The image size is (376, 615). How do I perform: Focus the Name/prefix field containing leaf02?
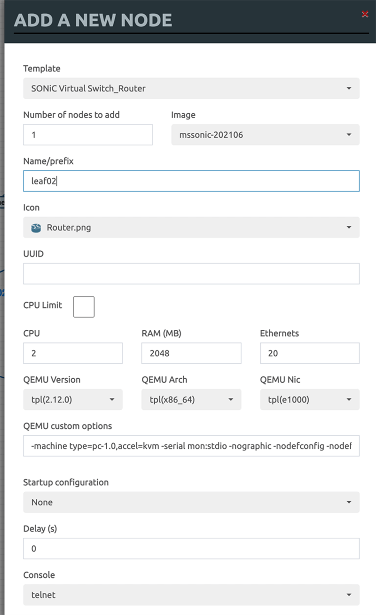[x=191, y=181]
